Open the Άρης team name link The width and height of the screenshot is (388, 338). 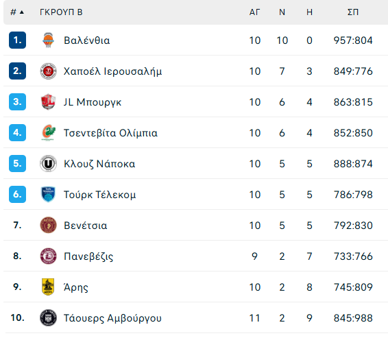pyautogui.click(x=76, y=287)
